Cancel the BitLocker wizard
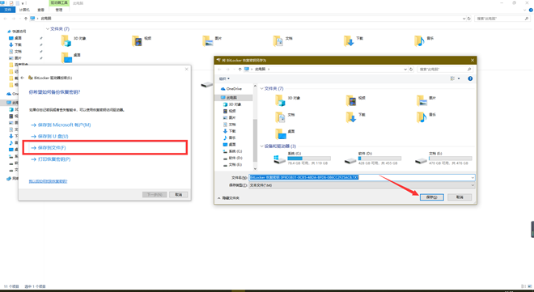Viewport: 534px width, 292px height. point(179,195)
